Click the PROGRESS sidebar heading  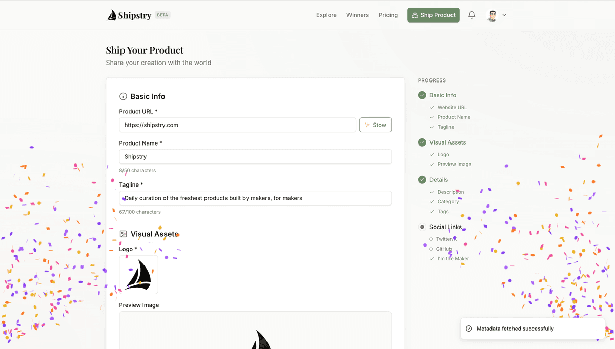coord(432,80)
